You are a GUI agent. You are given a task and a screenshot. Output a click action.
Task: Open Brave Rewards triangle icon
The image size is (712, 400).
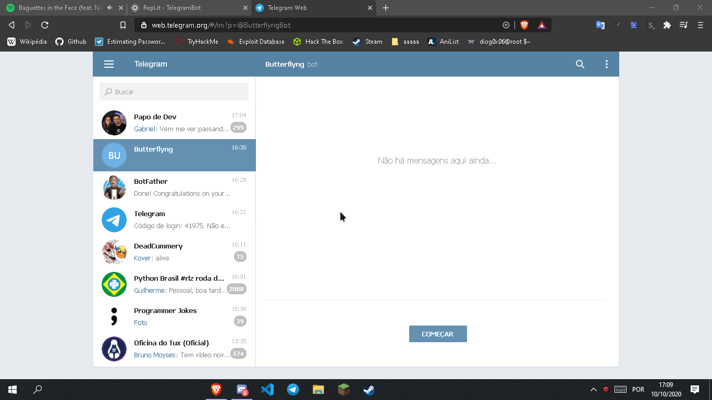click(x=542, y=25)
